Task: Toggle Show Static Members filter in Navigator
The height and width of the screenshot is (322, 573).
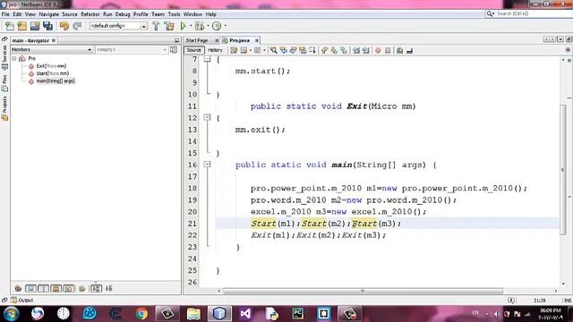Action: pyautogui.click(x=44, y=288)
